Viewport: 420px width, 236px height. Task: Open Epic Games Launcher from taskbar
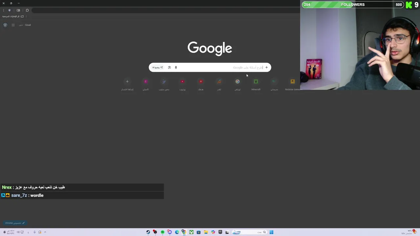tap(220, 232)
